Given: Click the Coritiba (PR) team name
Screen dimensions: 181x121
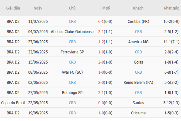Looking at the screenshot, I should pos(138,21).
